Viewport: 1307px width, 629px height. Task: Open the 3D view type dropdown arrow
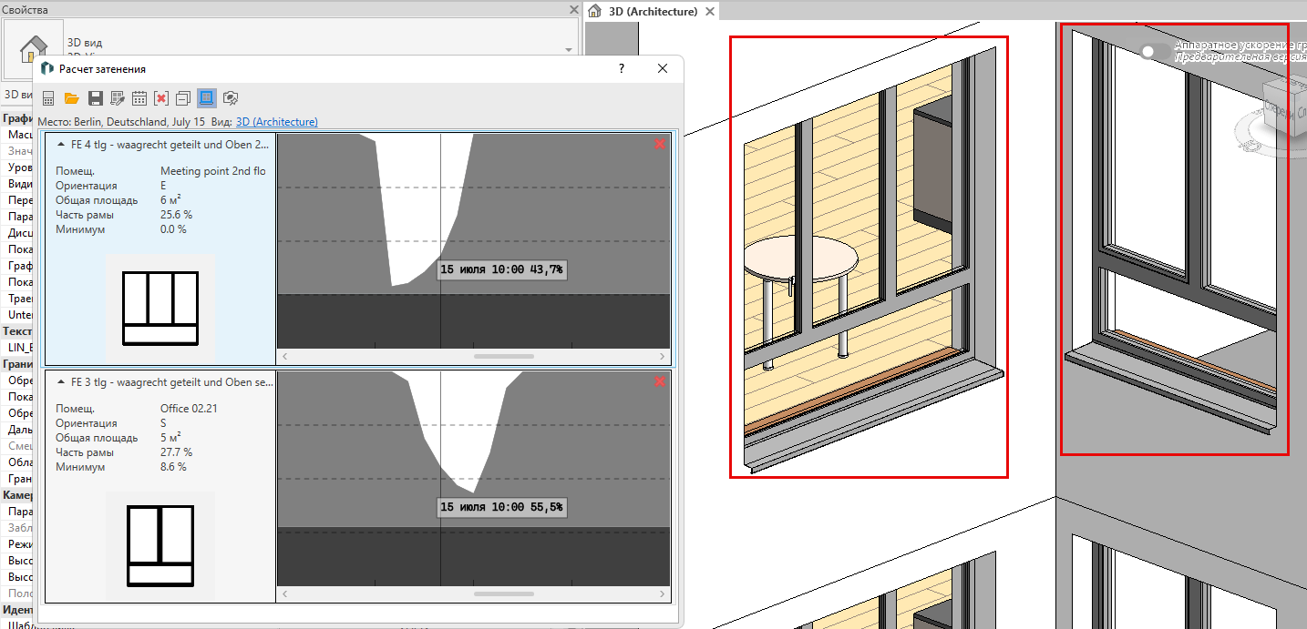569,51
